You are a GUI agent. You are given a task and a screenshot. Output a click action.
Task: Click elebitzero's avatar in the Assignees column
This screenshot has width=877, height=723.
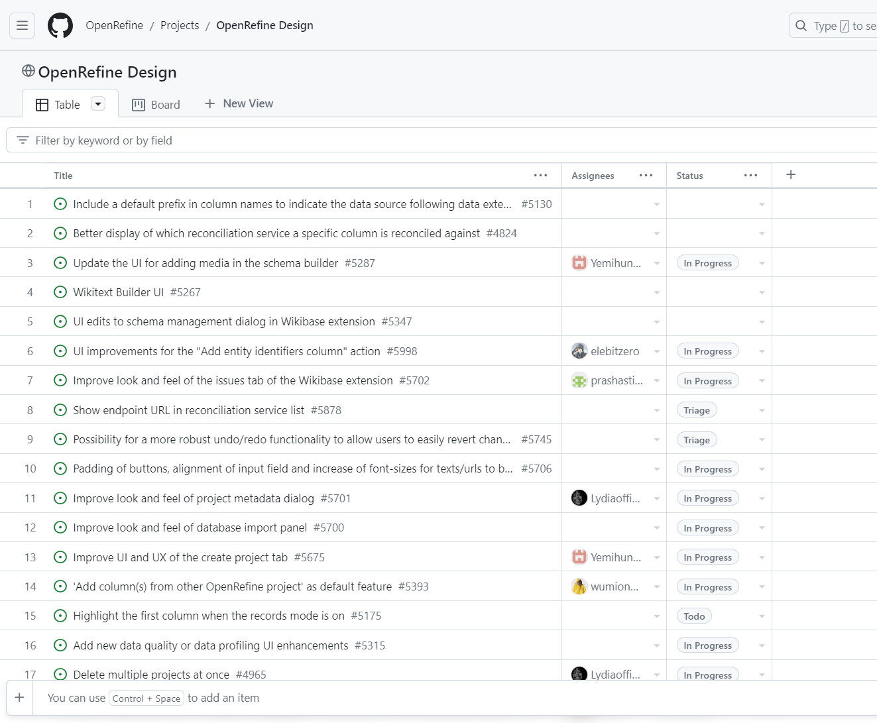(x=579, y=351)
